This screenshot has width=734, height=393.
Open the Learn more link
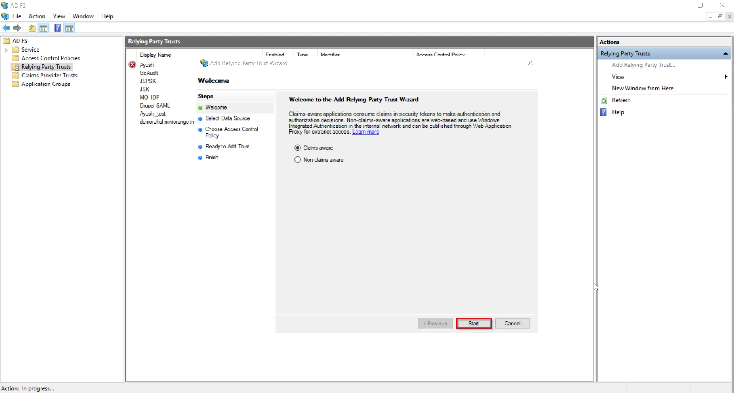coord(366,132)
